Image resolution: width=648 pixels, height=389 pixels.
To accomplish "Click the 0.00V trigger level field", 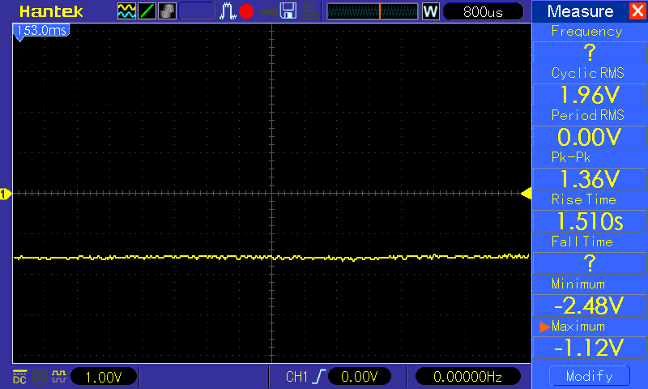I will pyautogui.click(x=359, y=377).
